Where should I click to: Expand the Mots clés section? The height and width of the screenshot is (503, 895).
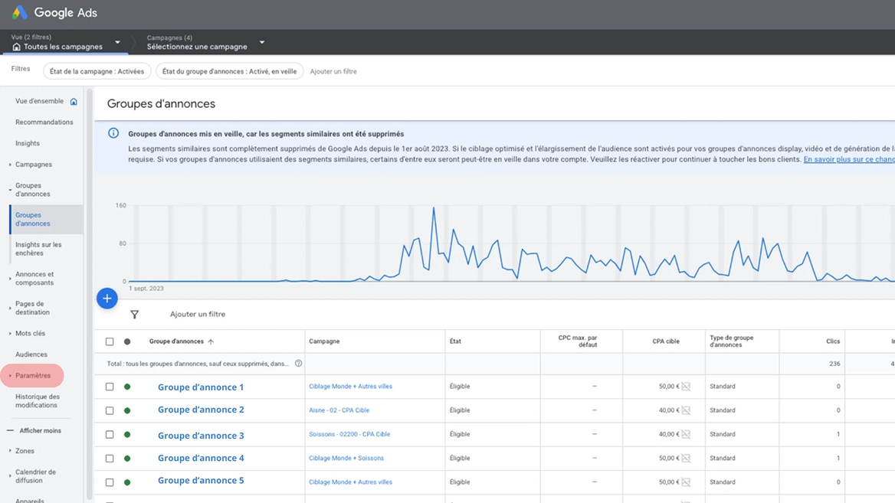10,334
